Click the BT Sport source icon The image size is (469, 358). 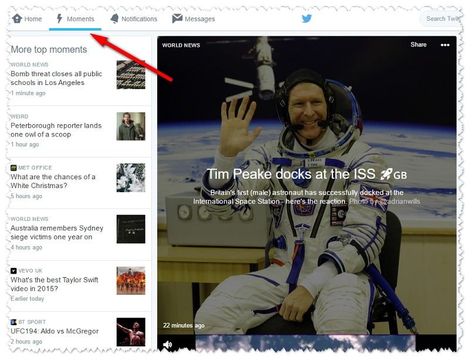[13, 322]
